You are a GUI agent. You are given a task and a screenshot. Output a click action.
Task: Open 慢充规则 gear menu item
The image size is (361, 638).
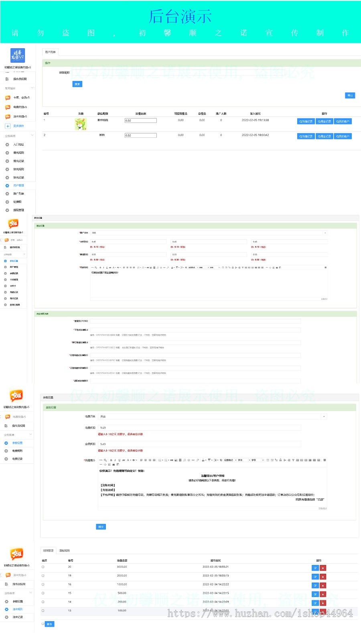point(15,153)
